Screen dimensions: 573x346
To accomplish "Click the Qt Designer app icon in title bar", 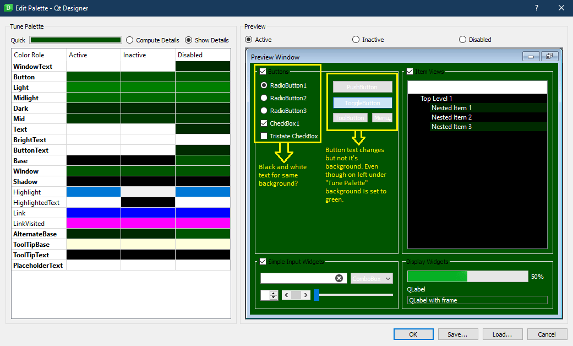I will click(x=8, y=8).
